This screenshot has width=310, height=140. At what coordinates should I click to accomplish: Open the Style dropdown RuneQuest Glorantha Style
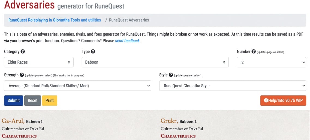233,86
